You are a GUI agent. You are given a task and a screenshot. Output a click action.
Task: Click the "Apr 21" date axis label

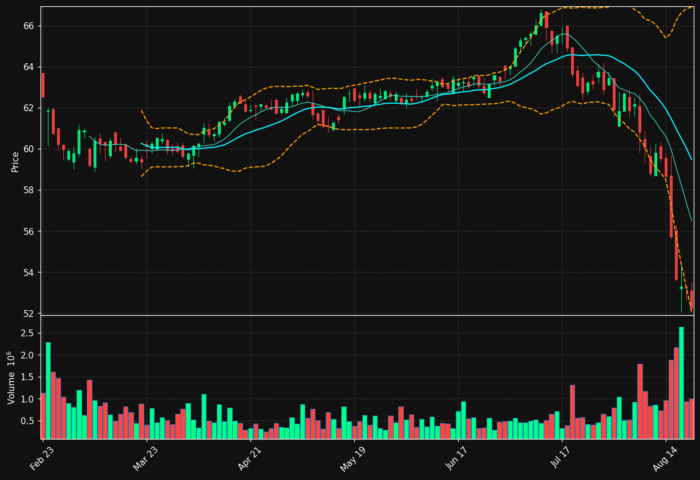pyautogui.click(x=249, y=458)
